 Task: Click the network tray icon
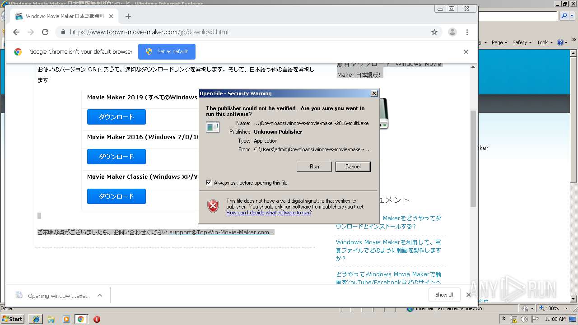click(x=514, y=319)
